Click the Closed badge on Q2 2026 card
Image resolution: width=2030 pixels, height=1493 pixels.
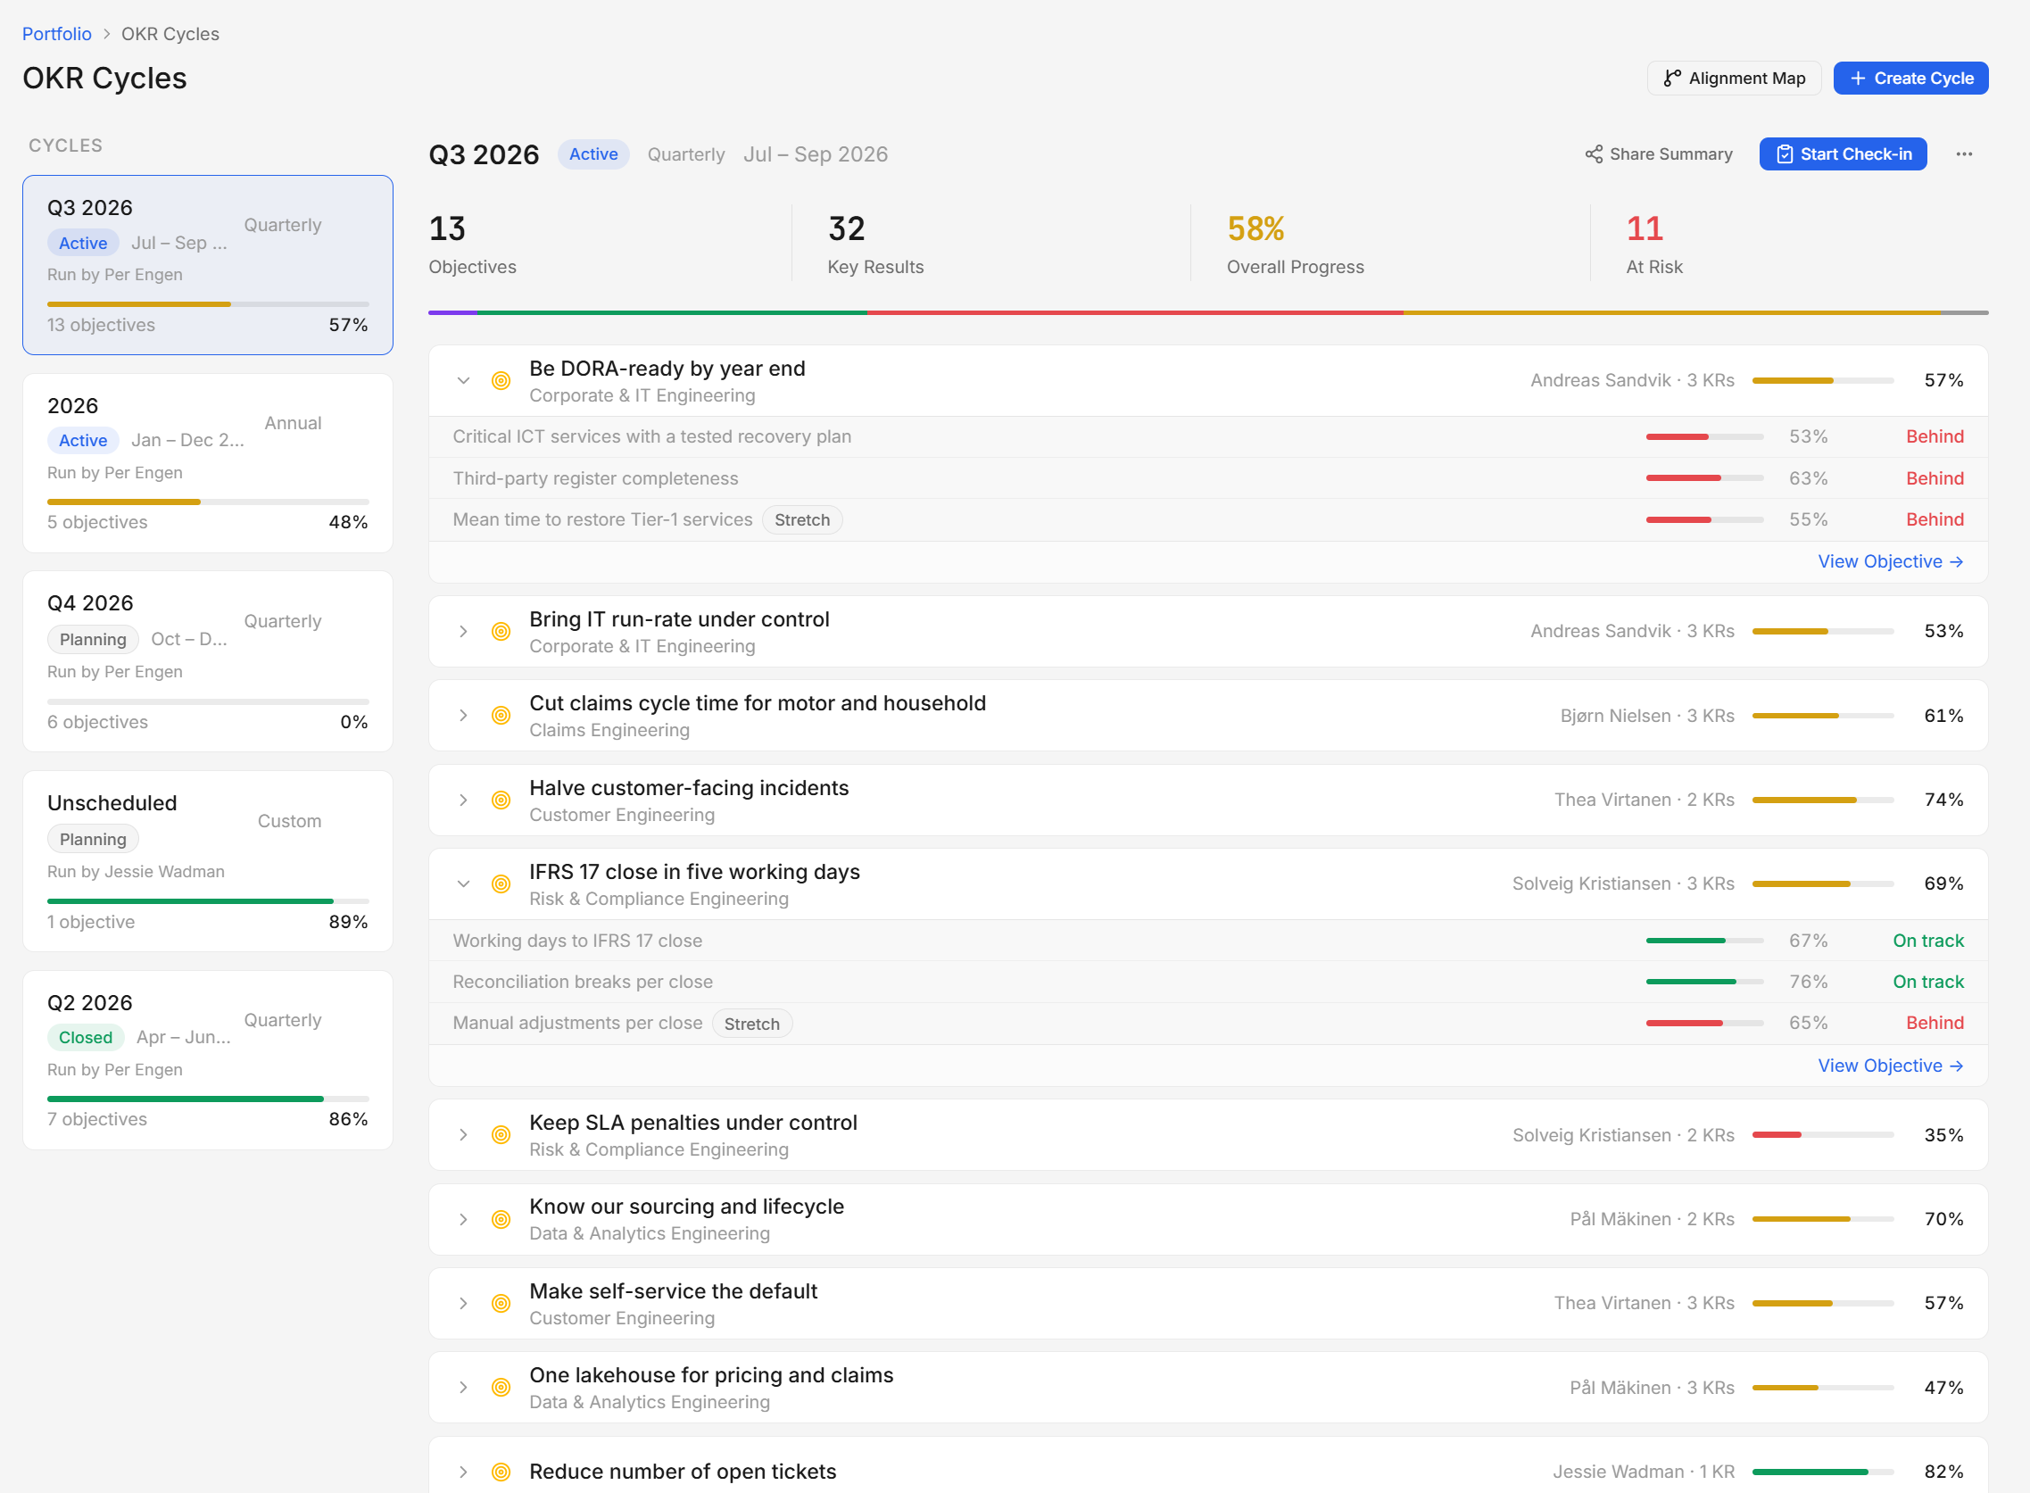point(86,1038)
